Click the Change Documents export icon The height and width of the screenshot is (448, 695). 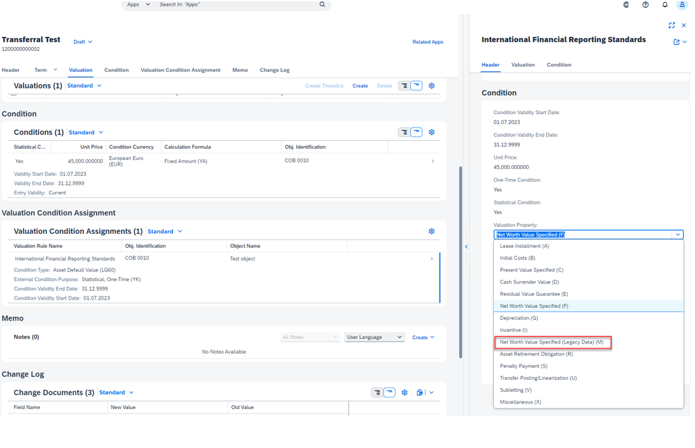click(x=420, y=393)
